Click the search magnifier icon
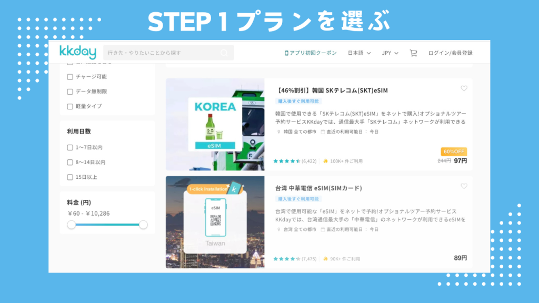 pyautogui.click(x=224, y=53)
